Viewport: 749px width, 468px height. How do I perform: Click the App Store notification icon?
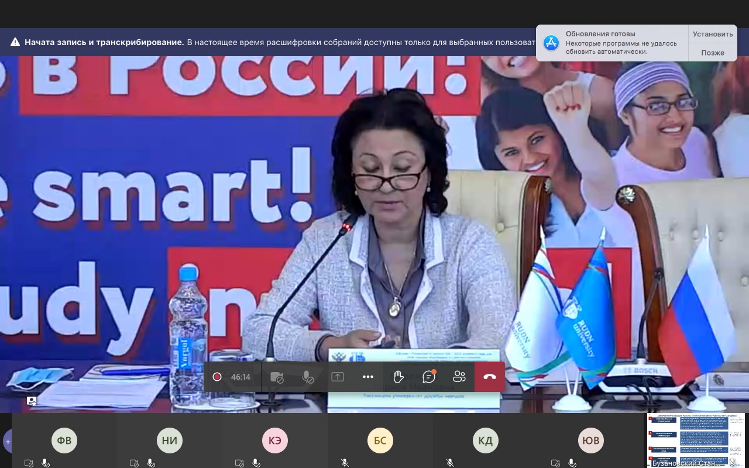point(551,43)
